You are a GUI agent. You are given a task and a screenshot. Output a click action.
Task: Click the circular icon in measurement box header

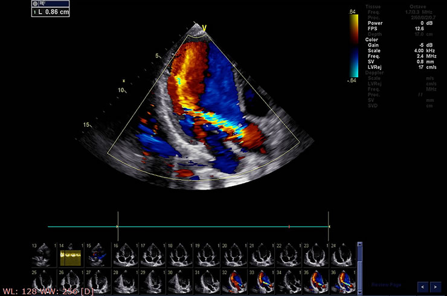[36, 4]
